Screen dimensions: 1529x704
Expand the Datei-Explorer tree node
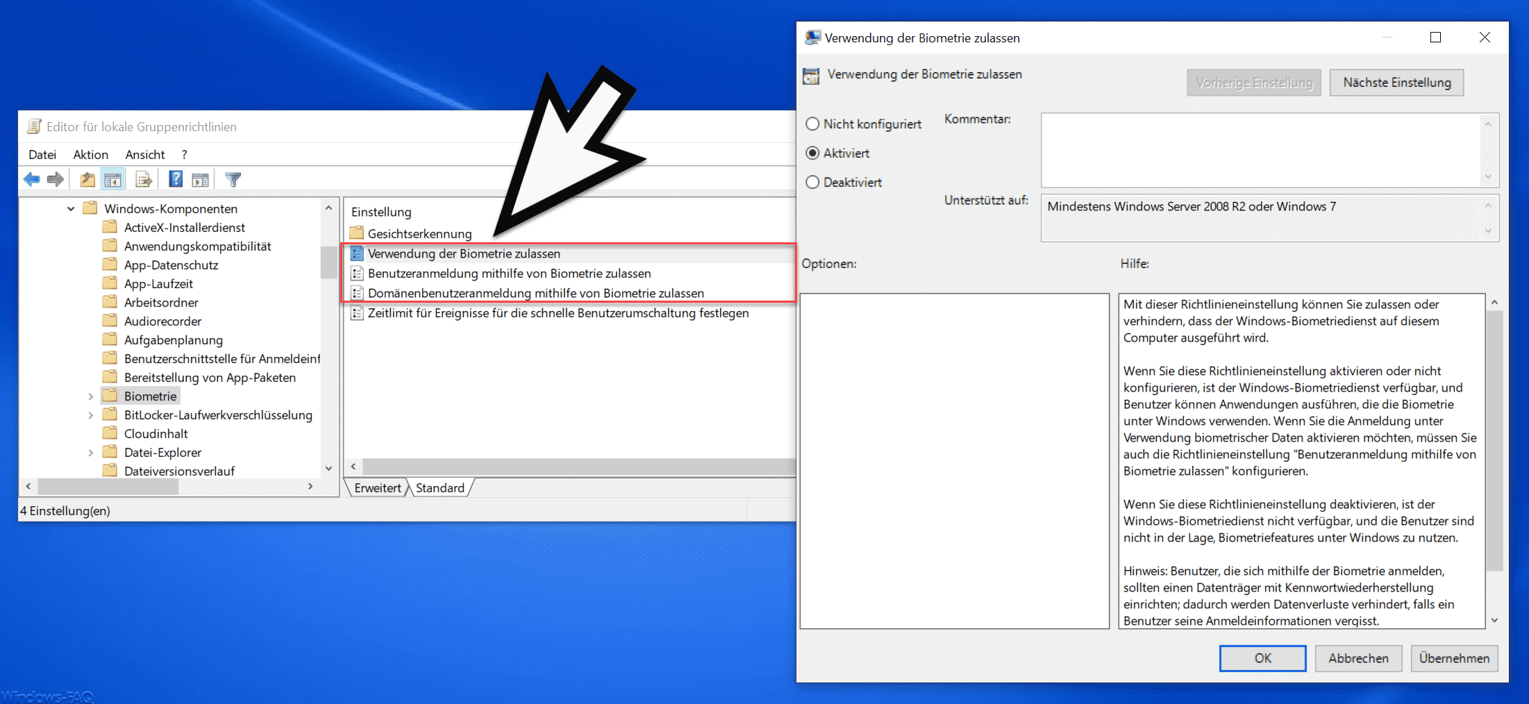90,453
